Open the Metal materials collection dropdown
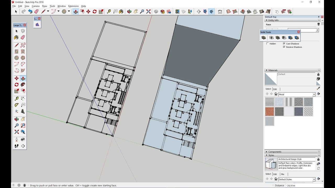This screenshot has height=188, width=335. 314,94
